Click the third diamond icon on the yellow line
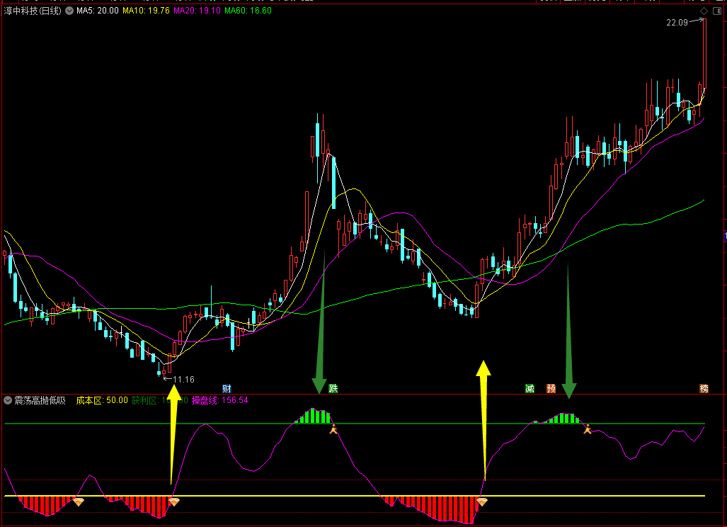This screenshot has width=727, height=527. click(x=482, y=501)
